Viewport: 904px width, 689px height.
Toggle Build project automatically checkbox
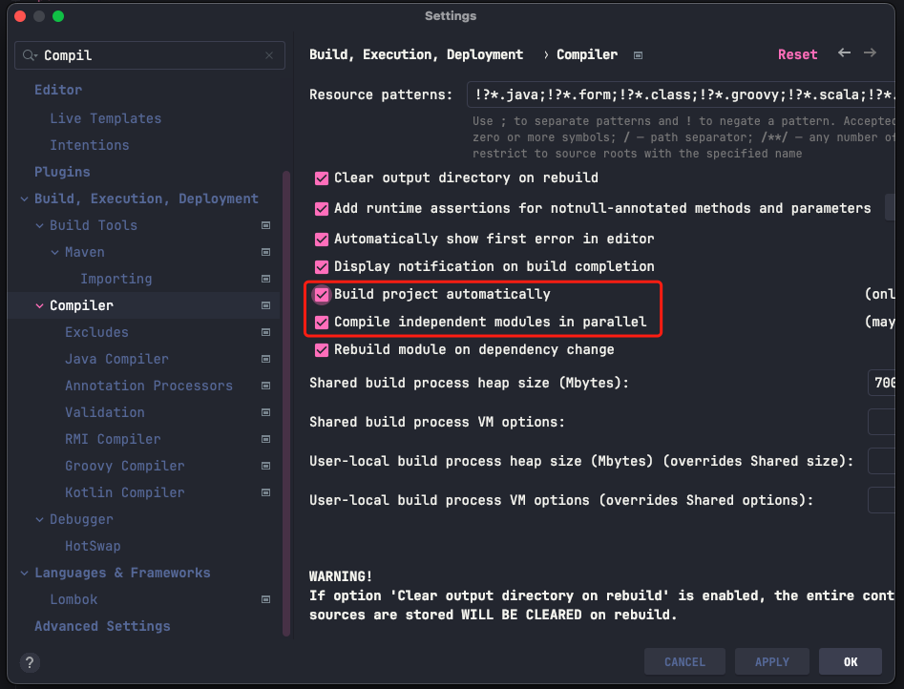tap(322, 295)
